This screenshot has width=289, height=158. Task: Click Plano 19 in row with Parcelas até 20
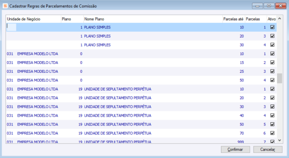pos(80,98)
